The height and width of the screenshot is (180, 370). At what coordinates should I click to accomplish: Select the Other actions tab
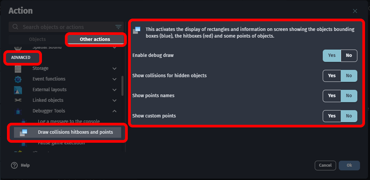(x=95, y=39)
